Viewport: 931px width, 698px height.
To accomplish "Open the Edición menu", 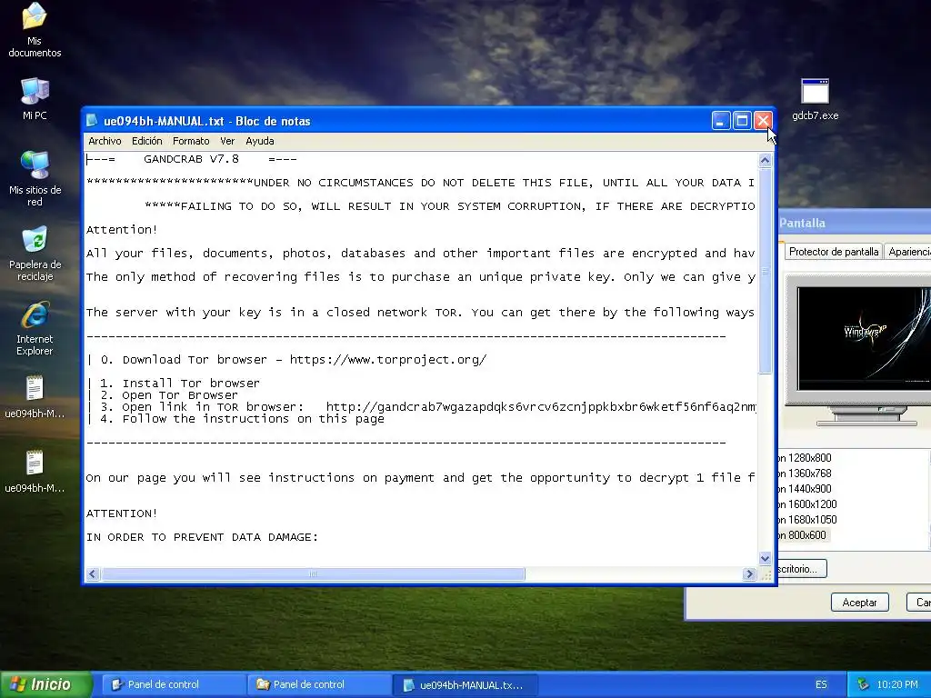I will (146, 141).
